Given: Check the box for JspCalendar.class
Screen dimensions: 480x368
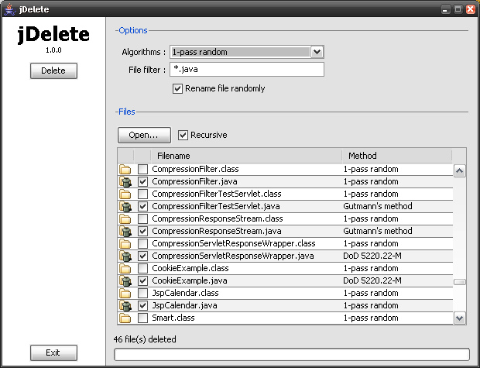Looking at the screenshot, I should click(143, 293).
